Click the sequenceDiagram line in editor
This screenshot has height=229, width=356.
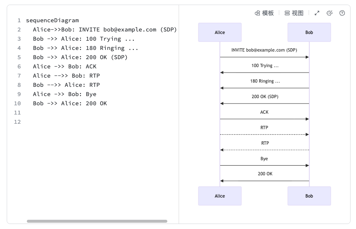coord(52,20)
